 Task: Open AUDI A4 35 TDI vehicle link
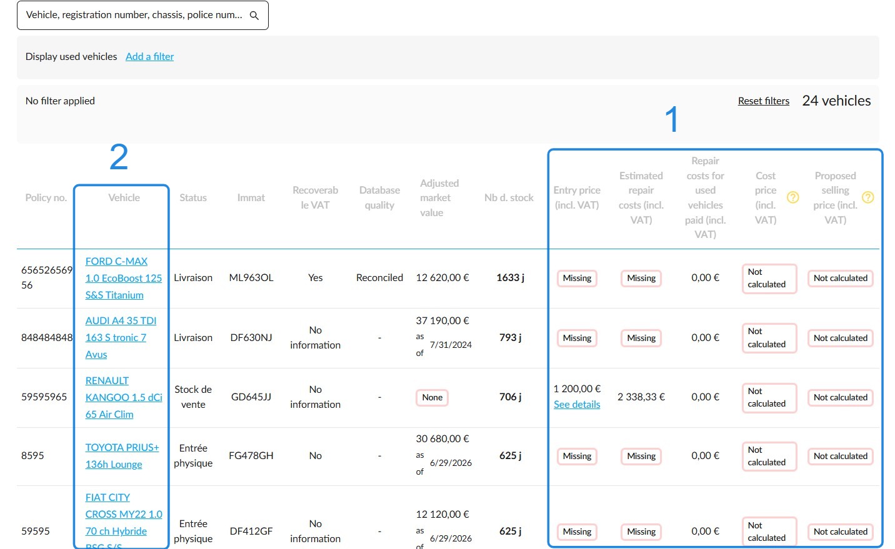(121, 337)
